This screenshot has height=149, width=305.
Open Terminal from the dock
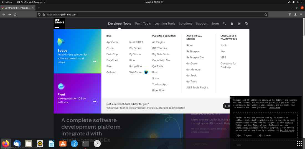click(86, 143)
